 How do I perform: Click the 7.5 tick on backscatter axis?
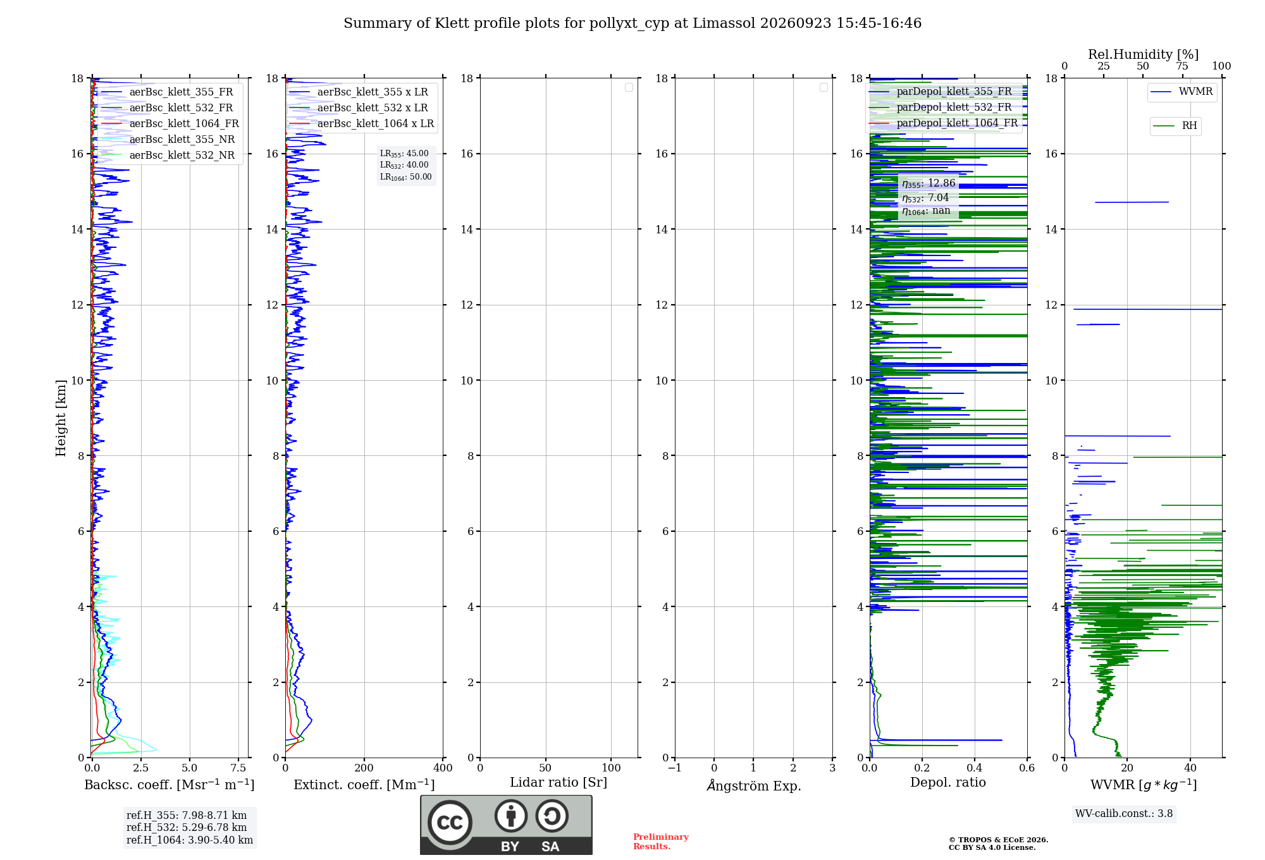point(238,768)
